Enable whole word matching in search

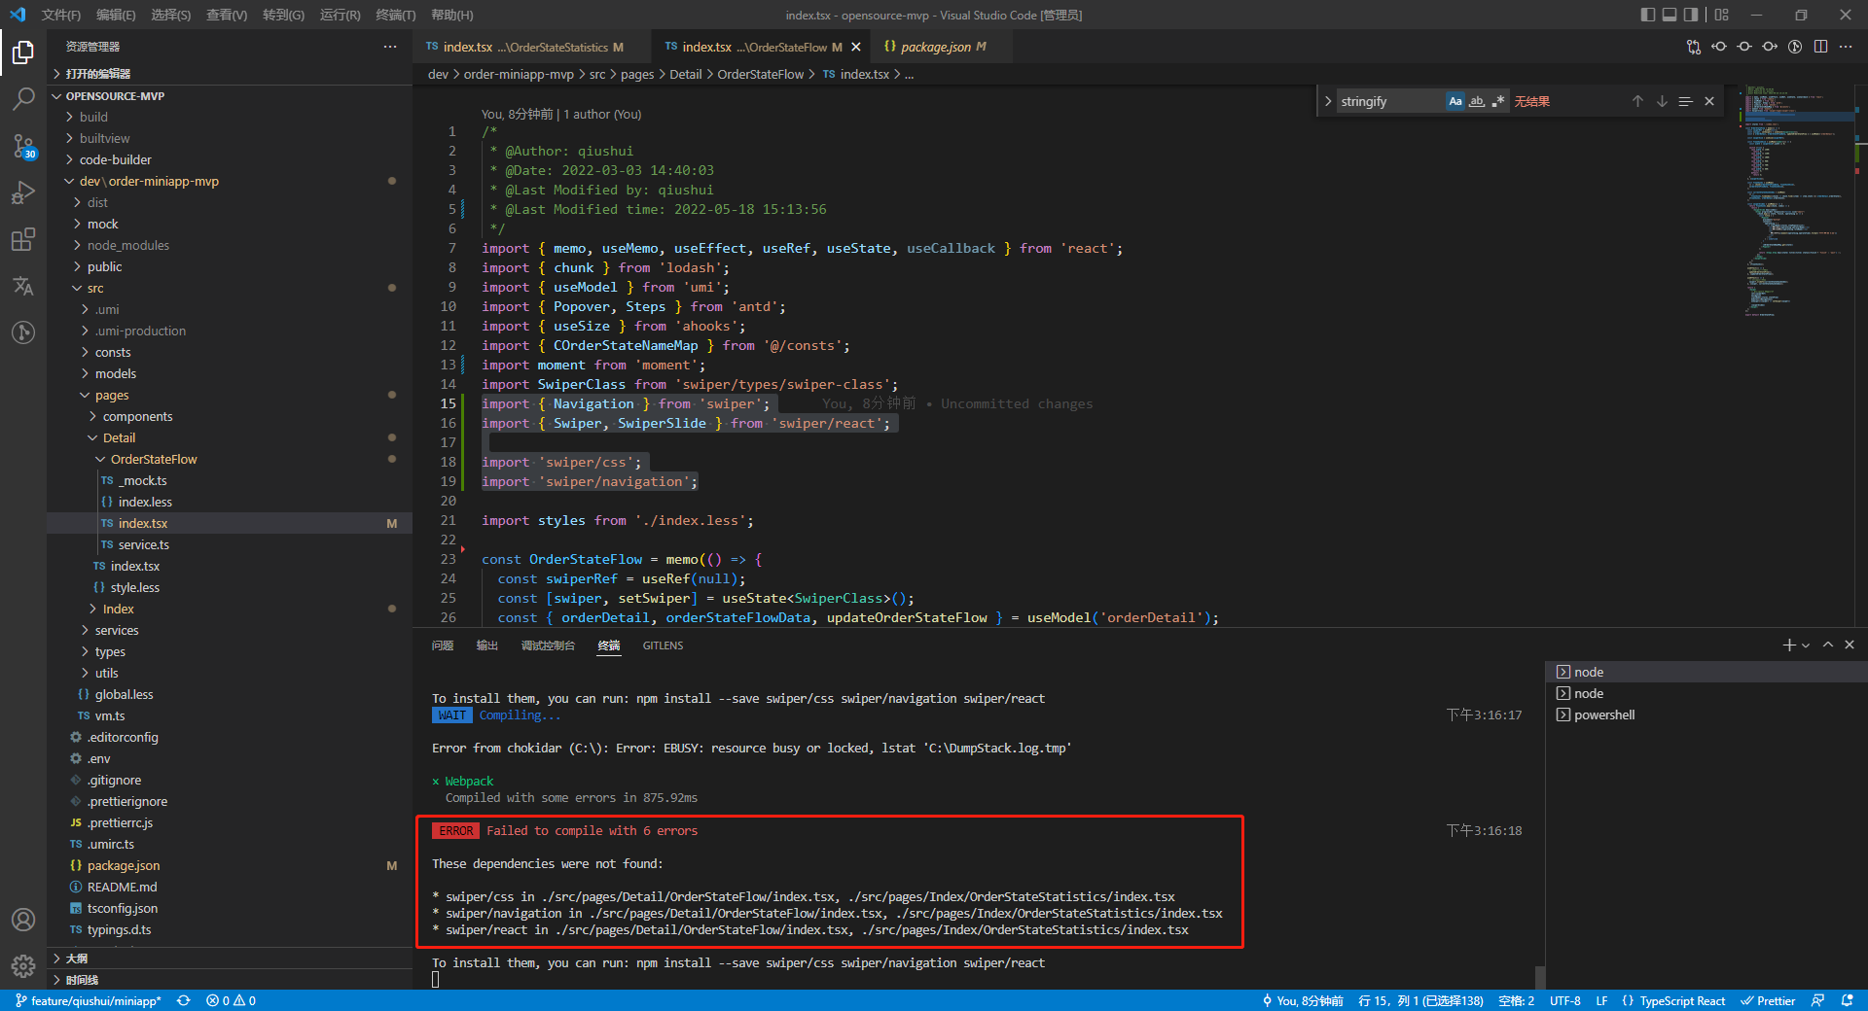pos(1477,101)
